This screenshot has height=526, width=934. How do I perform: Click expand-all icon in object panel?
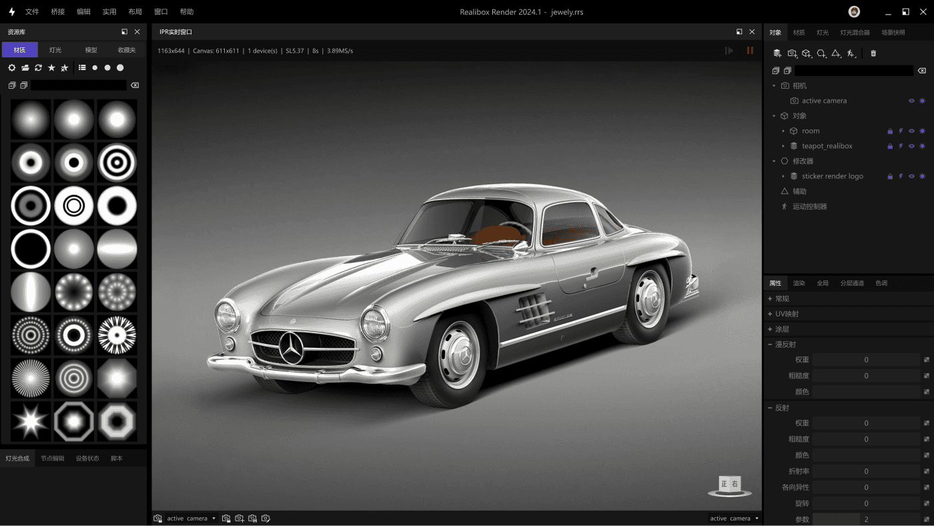click(x=775, y=71)
